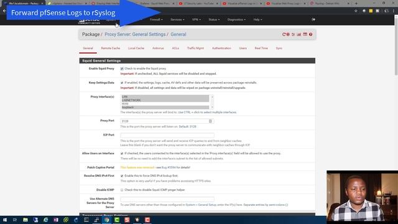Expand the Firewall menu
Screen dimensions: 398x224
pyautogui.click(x=156, y=19)
